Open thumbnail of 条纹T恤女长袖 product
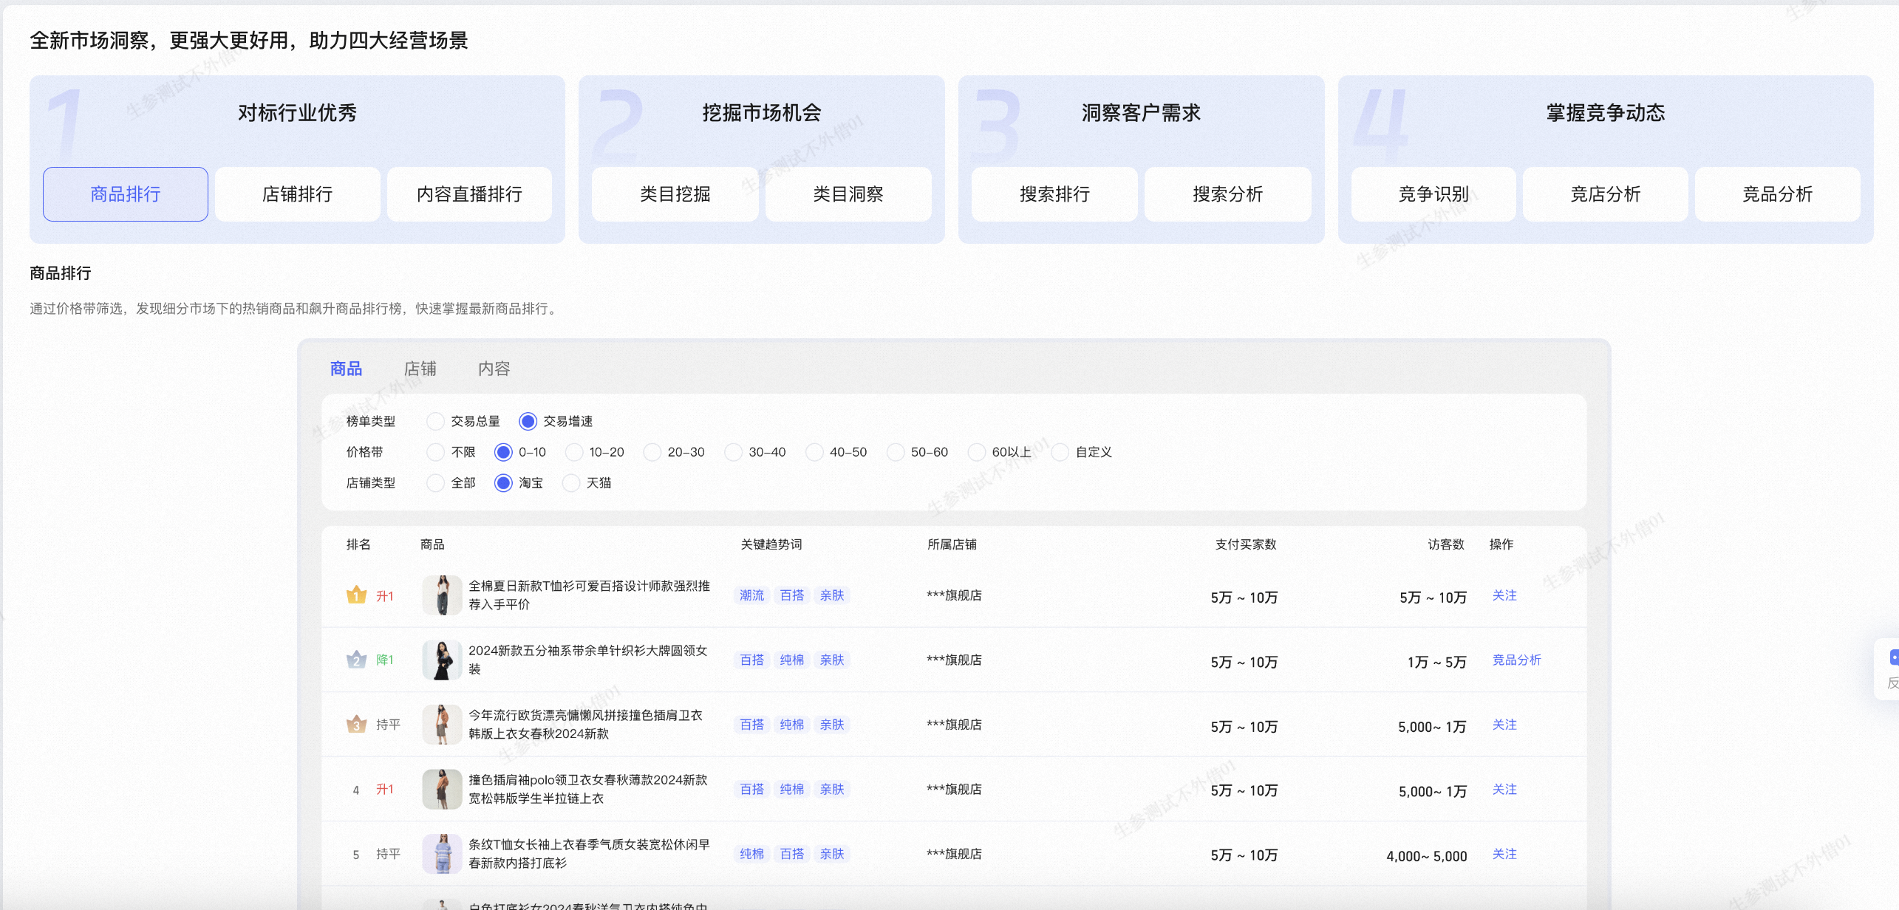Image resolution: width=1899 pixels, height=910 pixels. tap(442, 854)
